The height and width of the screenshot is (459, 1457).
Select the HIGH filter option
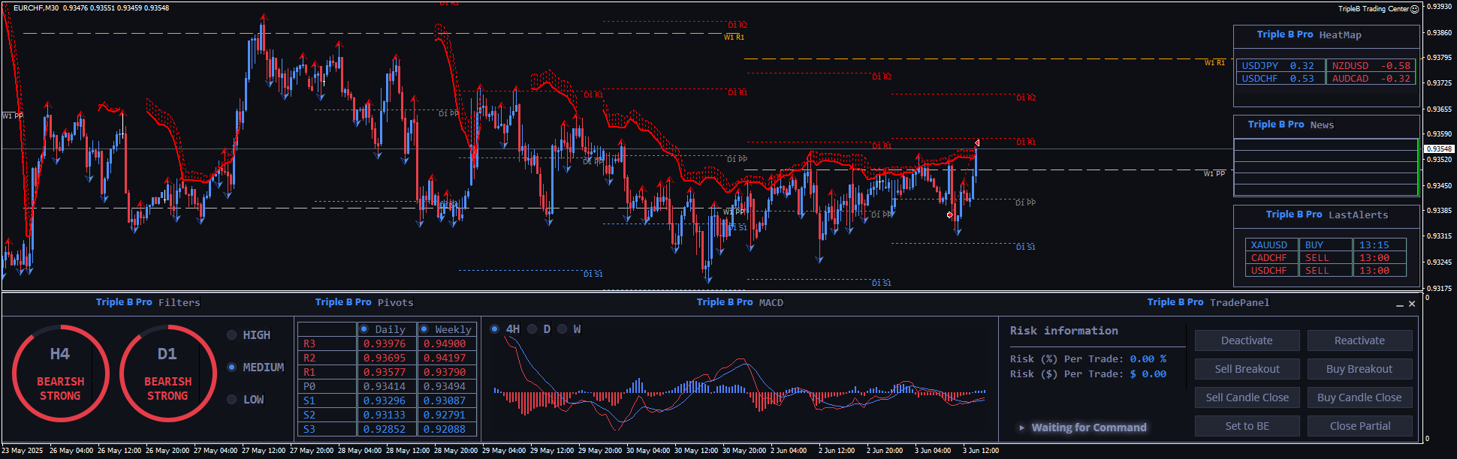coord(232,335)
